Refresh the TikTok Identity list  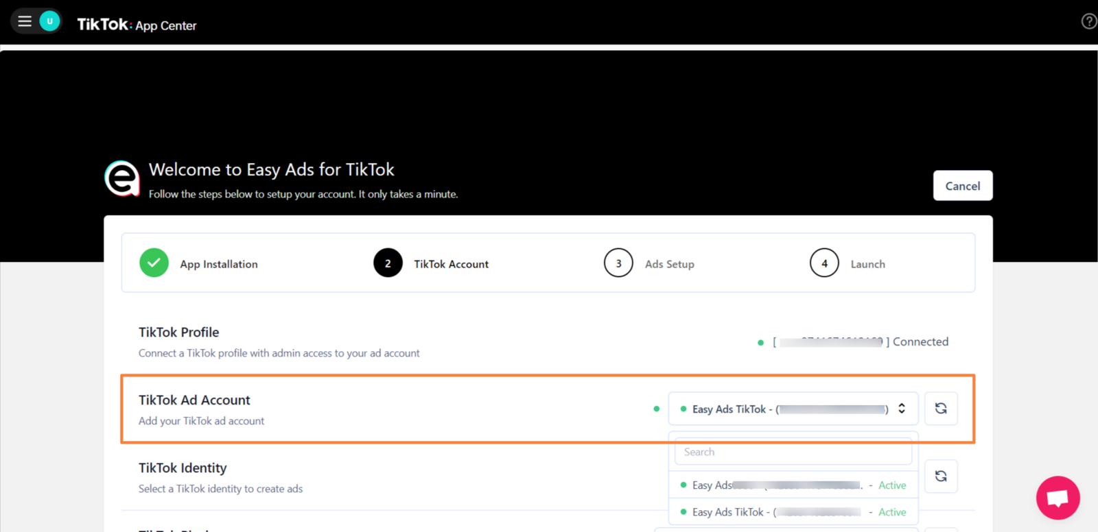941,476
